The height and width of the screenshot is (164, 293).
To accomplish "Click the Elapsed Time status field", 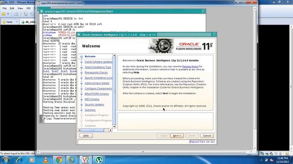I will tap(202, 142).
